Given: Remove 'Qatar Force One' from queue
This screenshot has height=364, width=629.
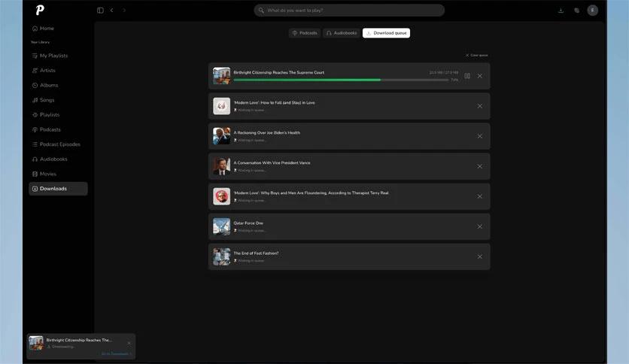Looking at the screenshot, I should 480,226.
